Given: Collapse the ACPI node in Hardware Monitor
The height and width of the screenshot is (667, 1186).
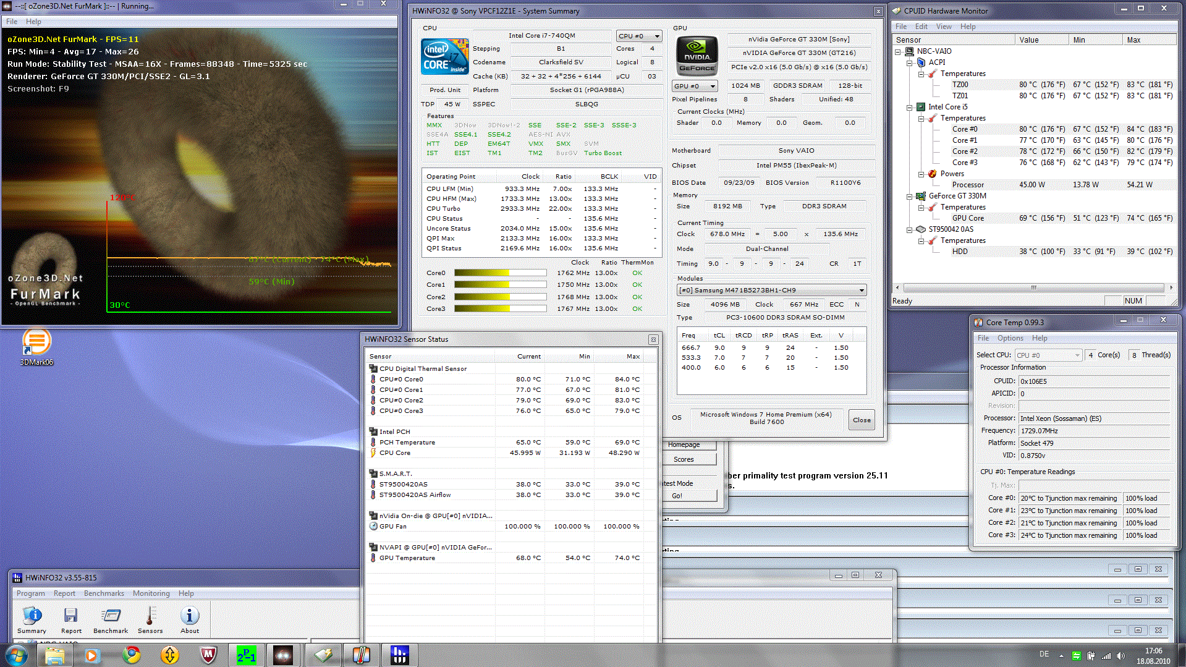Looking at the screenshot, I should pos(910,62).
